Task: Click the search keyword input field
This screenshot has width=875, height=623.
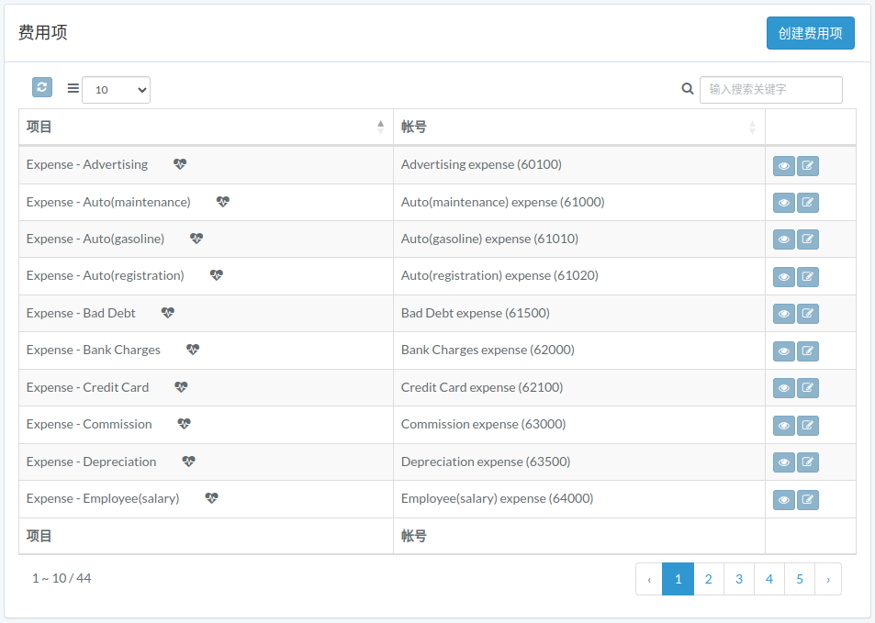Action: [x=770, y=89]
